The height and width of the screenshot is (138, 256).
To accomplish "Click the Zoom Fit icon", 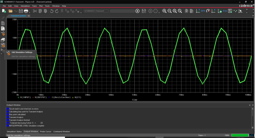I will point(180,11).
